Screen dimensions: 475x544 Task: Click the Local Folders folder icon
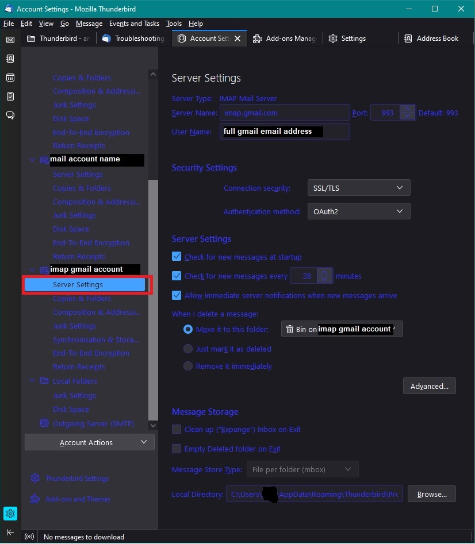[x=44, y=381]
